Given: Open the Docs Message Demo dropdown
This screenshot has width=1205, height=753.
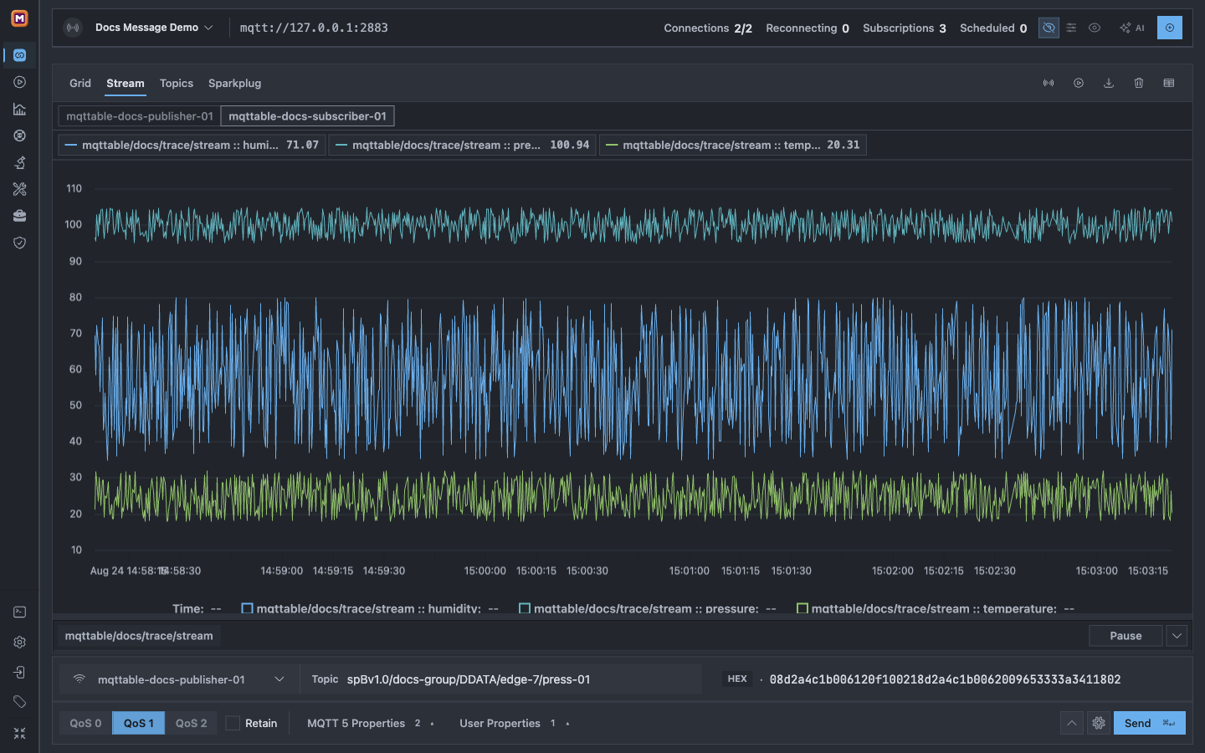Looking at the screenshot, I should [154, 28].
